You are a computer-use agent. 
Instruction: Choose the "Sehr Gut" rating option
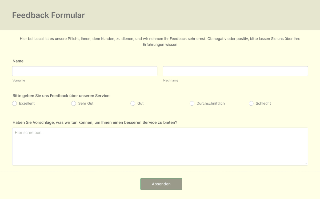74,103
